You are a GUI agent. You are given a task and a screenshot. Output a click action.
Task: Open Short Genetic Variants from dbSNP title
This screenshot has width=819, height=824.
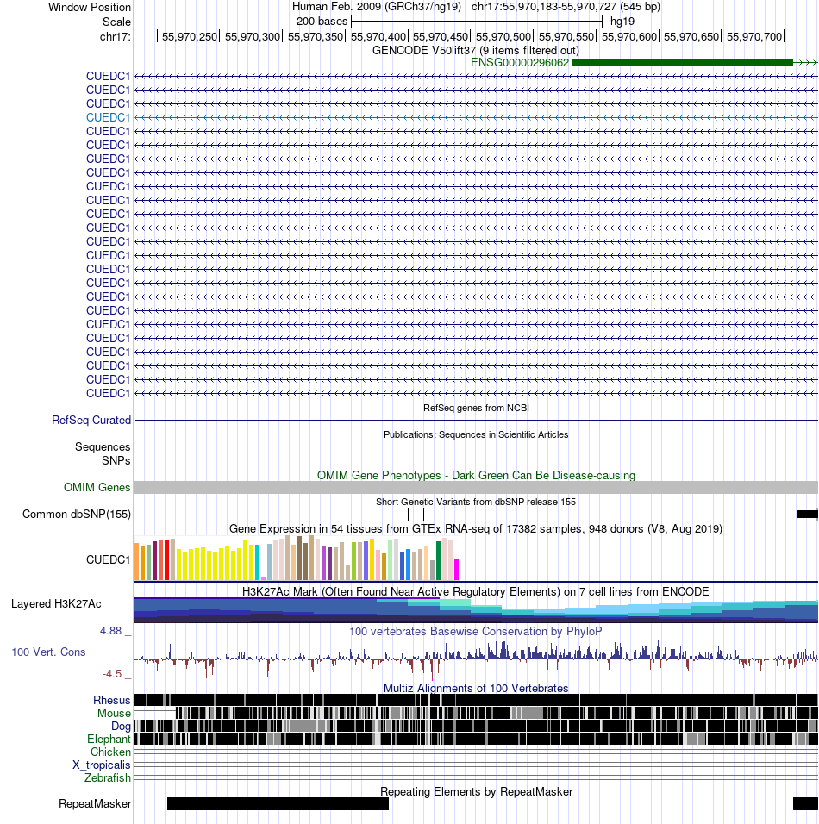476,502
